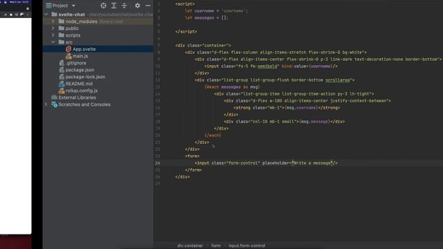
Task: Click the closing </form> tag line
Action: click(x=193, y=170)
